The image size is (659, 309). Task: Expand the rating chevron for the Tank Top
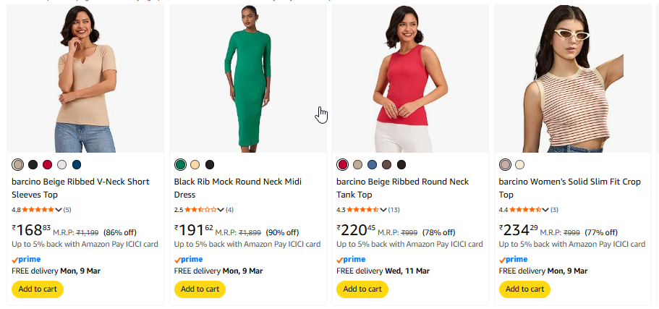click(x=383, y=210)
